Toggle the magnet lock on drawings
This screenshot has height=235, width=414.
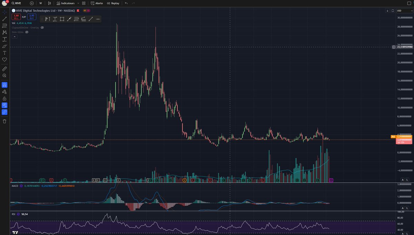[x=4, y=99]
